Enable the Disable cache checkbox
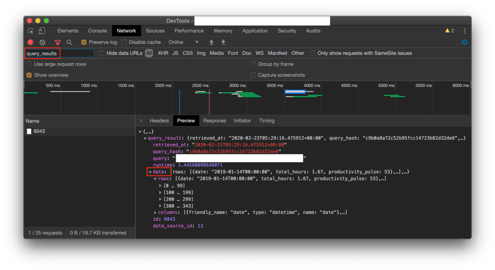The height and width of the screenshot is (270, 495). [124, 42]
